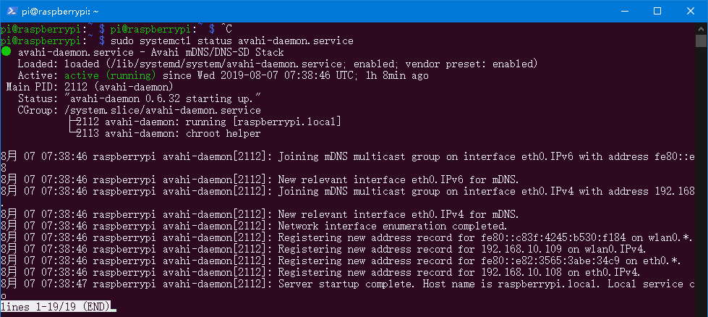This screenshot has width=708, height=317.
Task: Close the terminal window
Action: [691, 11]
